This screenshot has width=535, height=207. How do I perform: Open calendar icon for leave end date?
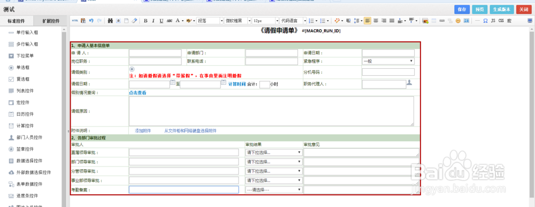[x=224, y=82]
